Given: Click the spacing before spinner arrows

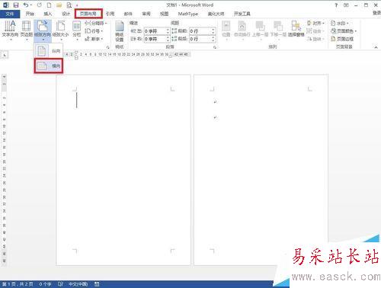Looking at the screenshot, I should (213, 31).
